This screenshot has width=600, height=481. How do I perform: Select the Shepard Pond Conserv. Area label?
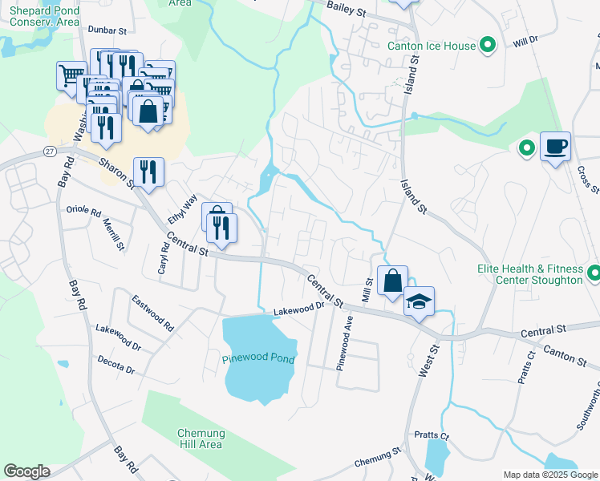click(44, 16)
